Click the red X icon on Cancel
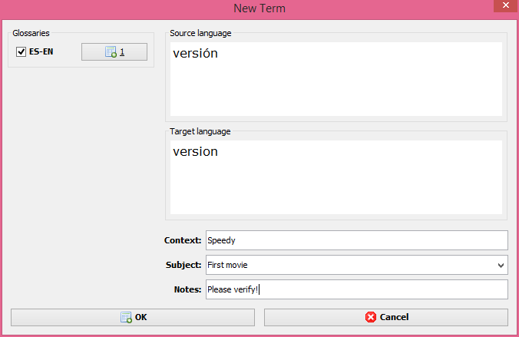This screenshot has height=337, width=519. click(x=371, y=317)
